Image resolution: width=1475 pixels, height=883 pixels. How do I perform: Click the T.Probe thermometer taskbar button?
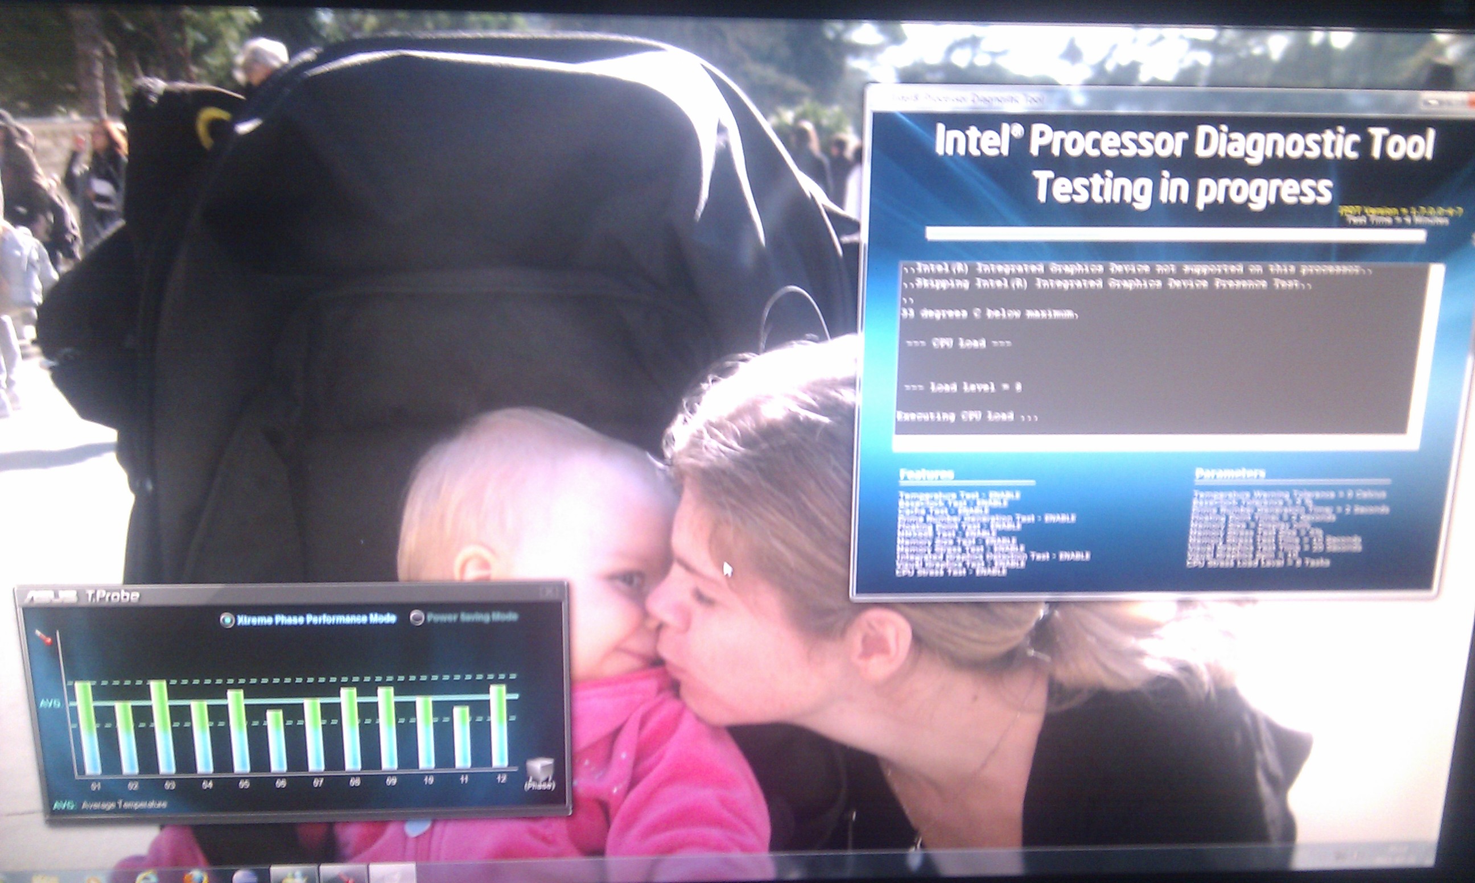tap(344, 875)
